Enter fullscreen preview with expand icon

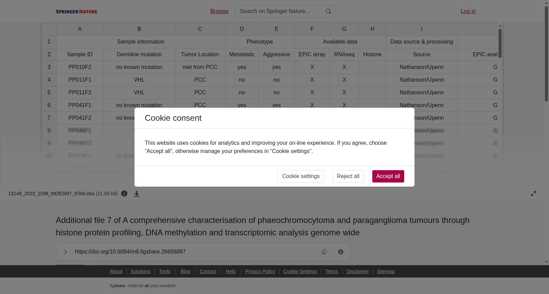tap(534, 193)
